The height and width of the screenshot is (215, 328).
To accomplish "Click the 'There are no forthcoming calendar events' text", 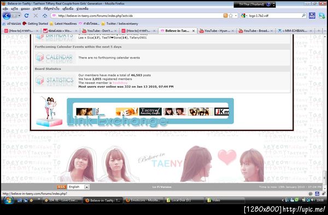I will (109, 58).
